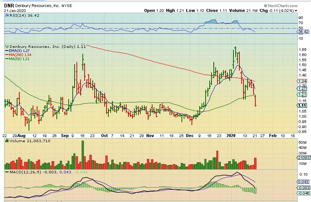The height and width of the screenshot is (202, 311).
Task: Click the High 1.21 value
Action: click(175, 10)
